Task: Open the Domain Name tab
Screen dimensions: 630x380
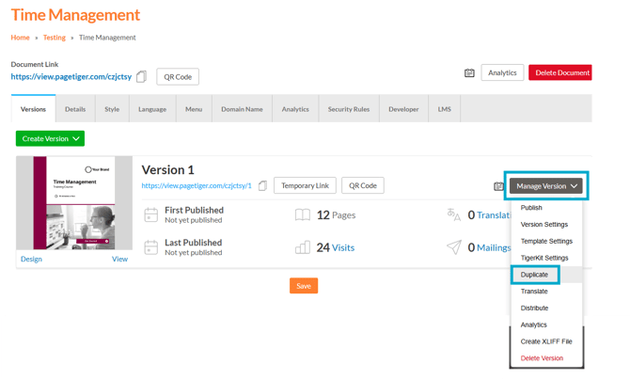Action: pyautogui.click(x=242, y=108)
